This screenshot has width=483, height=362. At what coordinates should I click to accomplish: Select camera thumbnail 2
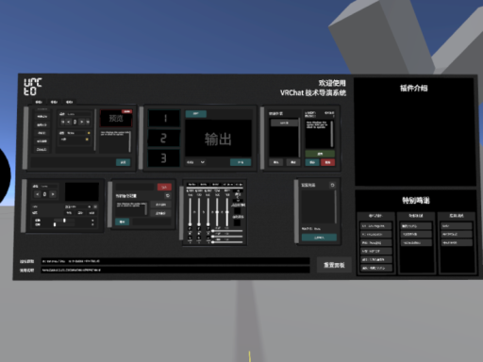click(x=163, y=139)
